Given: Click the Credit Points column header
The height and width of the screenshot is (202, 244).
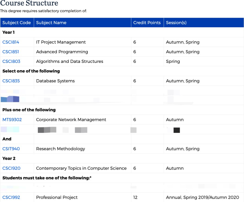Looking at the screenshot, I should point(147,23).
